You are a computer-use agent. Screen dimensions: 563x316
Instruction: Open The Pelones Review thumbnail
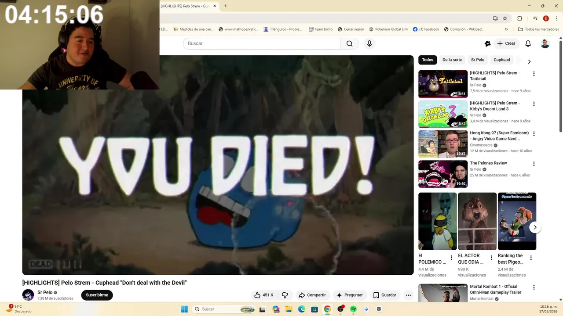443,174
